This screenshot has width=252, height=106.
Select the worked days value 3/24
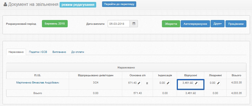(95, 83)
